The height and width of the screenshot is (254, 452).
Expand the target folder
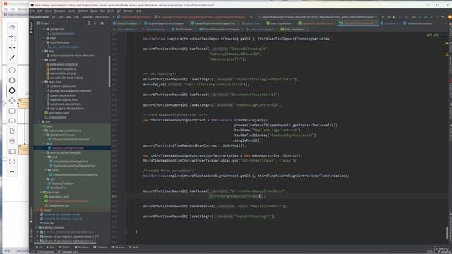tap(38, 210)
